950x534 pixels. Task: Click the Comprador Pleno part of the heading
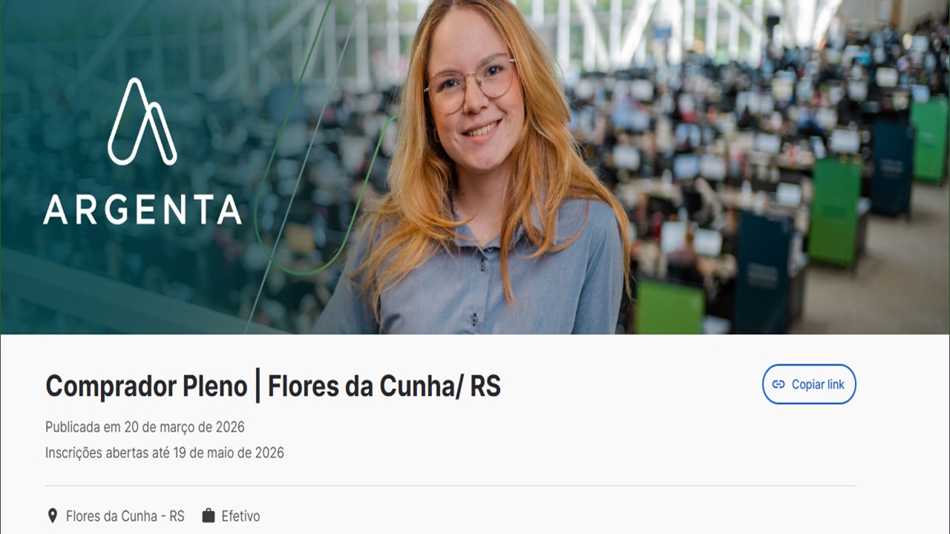(146, 386)
